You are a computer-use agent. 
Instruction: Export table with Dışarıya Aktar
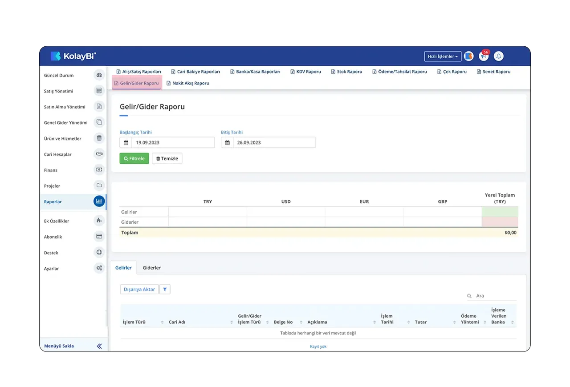pyautogui.click(x=139, y=289)
